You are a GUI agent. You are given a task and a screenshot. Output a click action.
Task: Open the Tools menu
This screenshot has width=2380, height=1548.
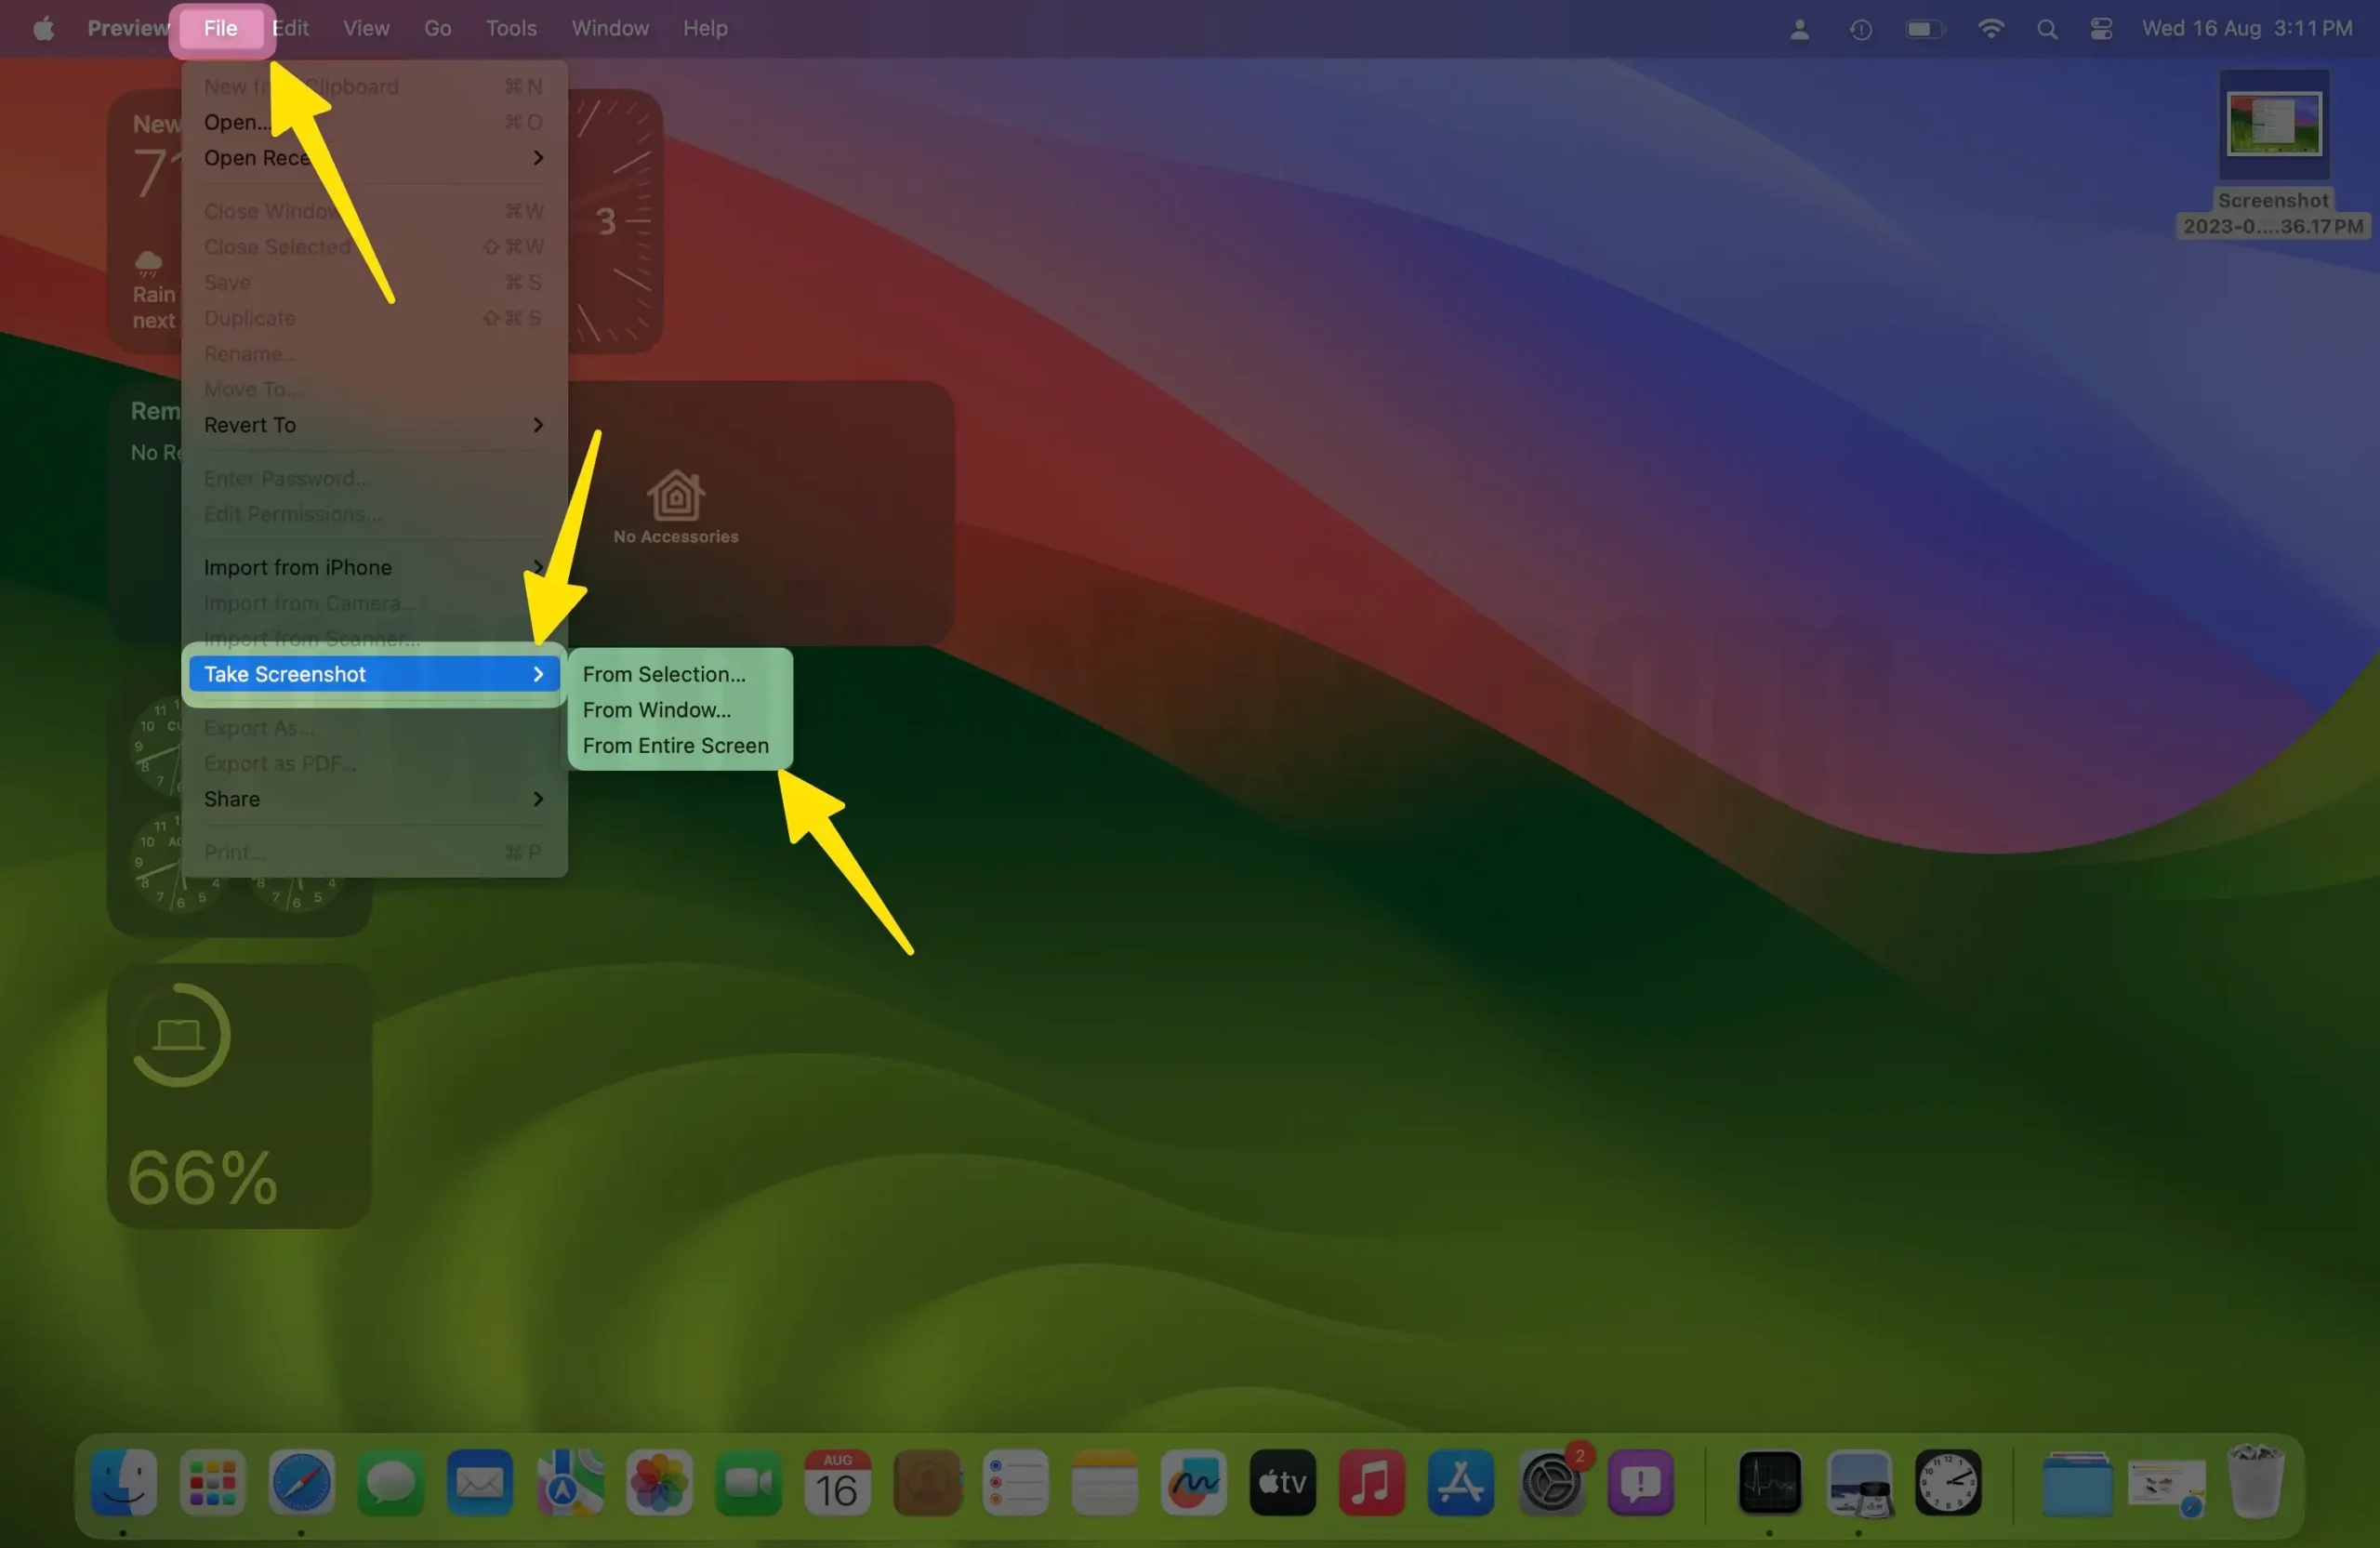(x=511, y=28)
